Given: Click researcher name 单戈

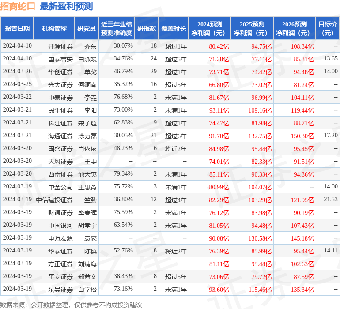Looking at the screenshot, I should [x=91, y=72].
